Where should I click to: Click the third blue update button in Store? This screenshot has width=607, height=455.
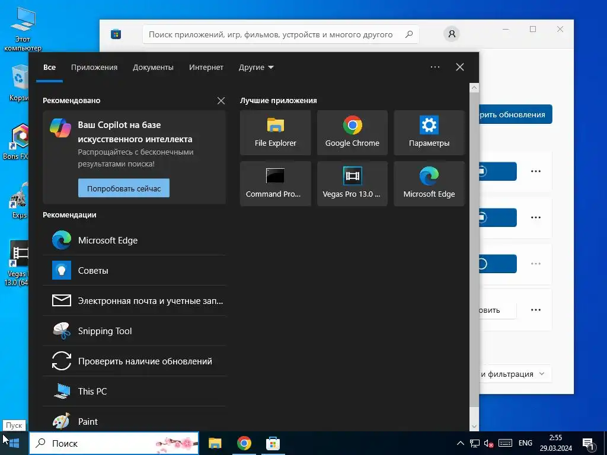coord(498,264)
